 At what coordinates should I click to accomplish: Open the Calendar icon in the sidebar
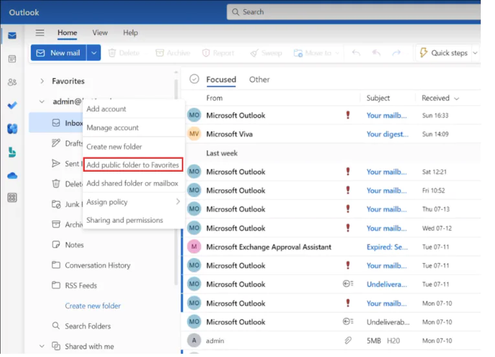(12, 59)
